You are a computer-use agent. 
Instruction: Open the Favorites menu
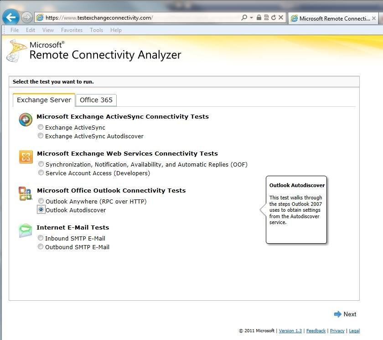72,30
